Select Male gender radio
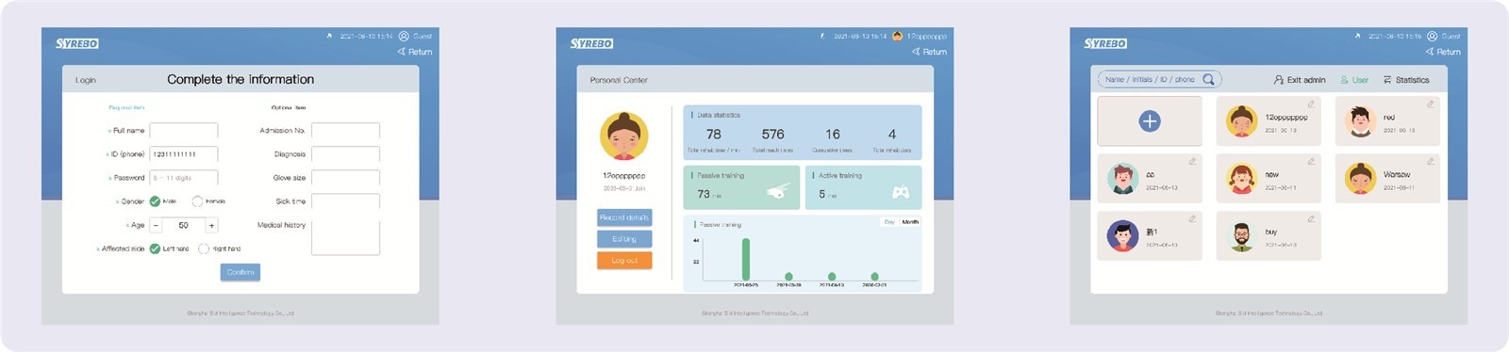Image resolution: width=1509 pixels, height=352 pixels. click(155, 201)
